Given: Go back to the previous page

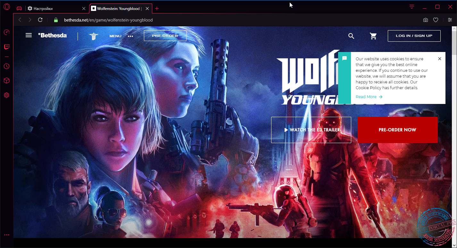Looking at the screenshot, I should tap(20, 20).
